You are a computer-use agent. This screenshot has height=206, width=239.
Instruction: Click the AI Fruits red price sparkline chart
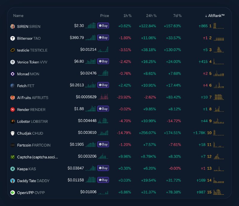pos(103,97)
